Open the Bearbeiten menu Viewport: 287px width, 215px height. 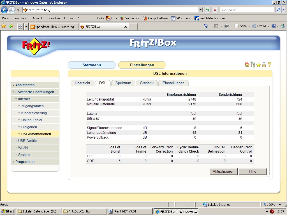(x=21, y=18)
